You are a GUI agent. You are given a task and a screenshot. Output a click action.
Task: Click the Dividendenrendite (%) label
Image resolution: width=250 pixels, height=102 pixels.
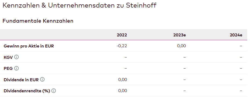(x=27, y=91)
